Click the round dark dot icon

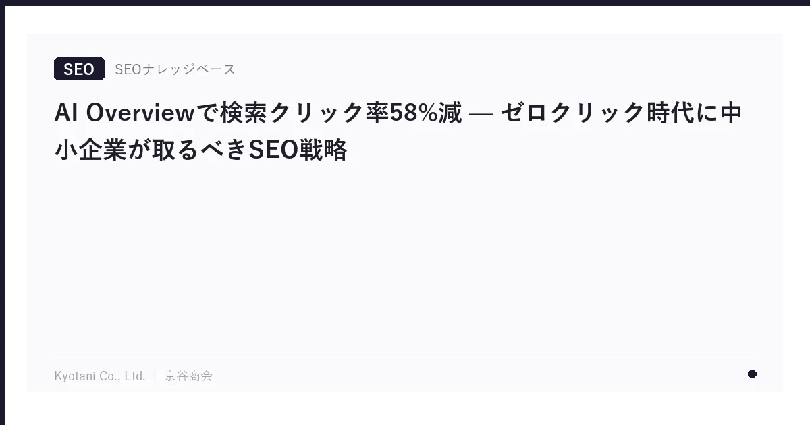coord(752,374)
